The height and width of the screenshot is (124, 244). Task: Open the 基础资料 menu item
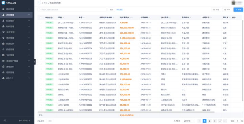point(16,67)
